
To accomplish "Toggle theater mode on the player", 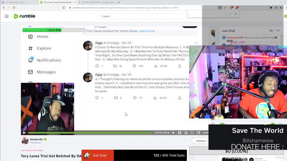I will pos(192,133).
